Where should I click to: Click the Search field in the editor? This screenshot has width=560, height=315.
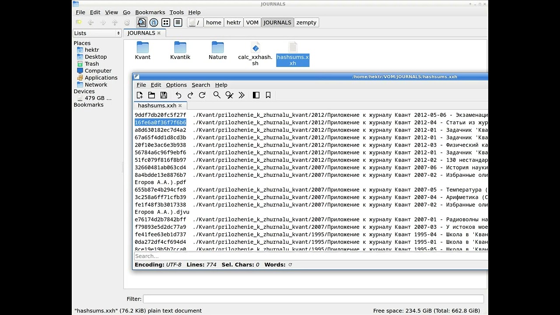coord(311,256)
